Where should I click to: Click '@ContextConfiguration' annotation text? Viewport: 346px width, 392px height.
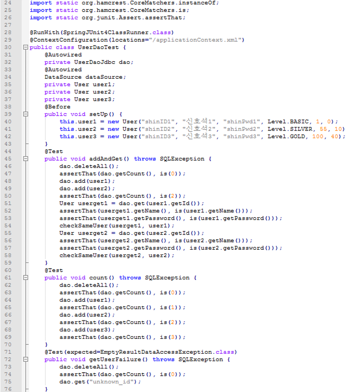[x=69, y=40]
